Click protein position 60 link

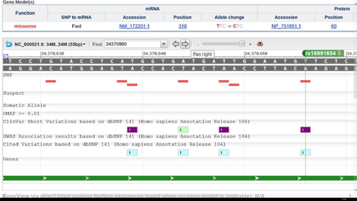pyautogui.click(x=333, y=26)
